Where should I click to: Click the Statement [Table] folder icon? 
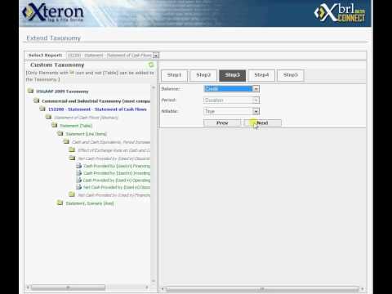(54, 125)
